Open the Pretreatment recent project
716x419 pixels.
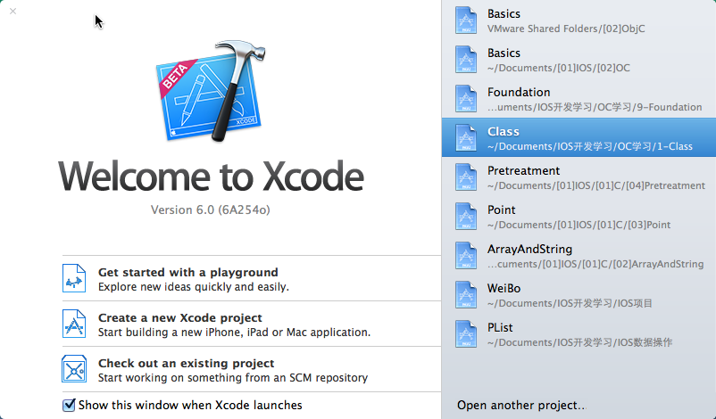pyautogui.click(x=579, y=177)
